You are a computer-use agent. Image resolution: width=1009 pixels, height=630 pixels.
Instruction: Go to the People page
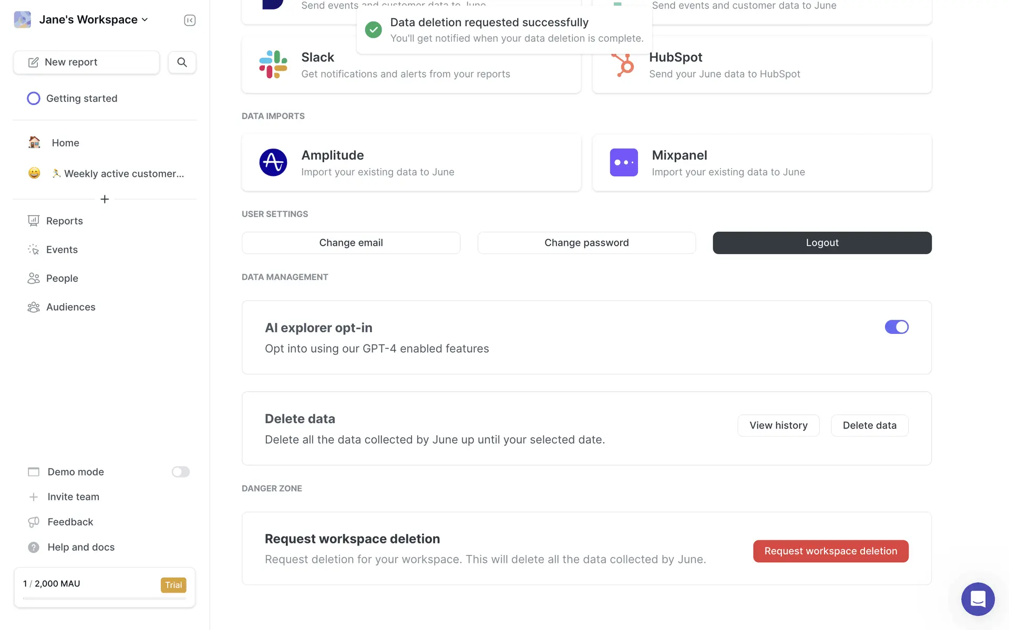pos(62,278)
